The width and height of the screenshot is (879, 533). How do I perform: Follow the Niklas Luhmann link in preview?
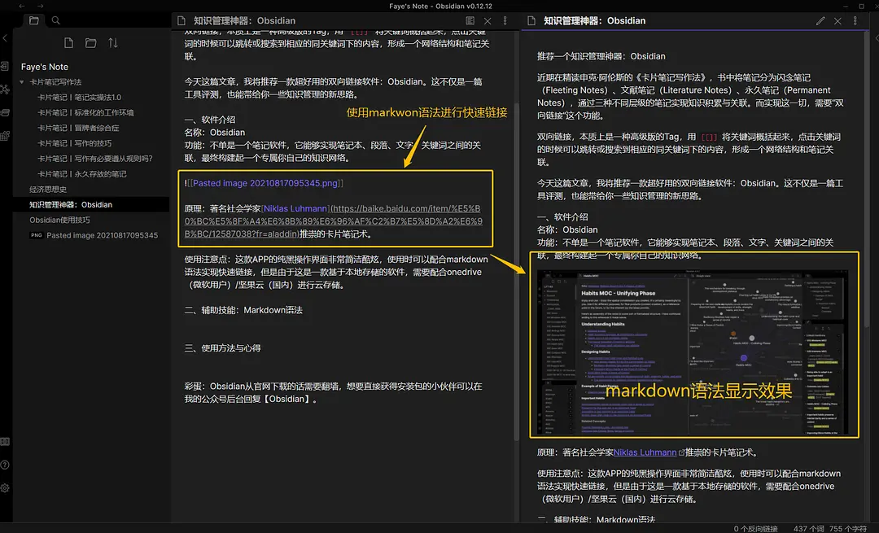tap(645, 452)
